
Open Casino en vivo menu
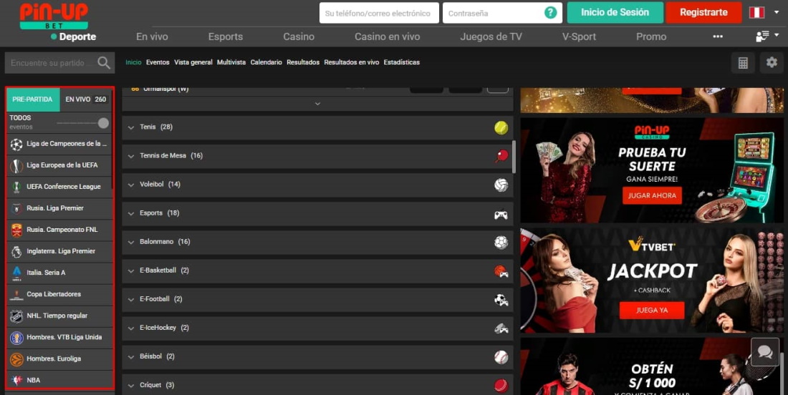[387, 36]
